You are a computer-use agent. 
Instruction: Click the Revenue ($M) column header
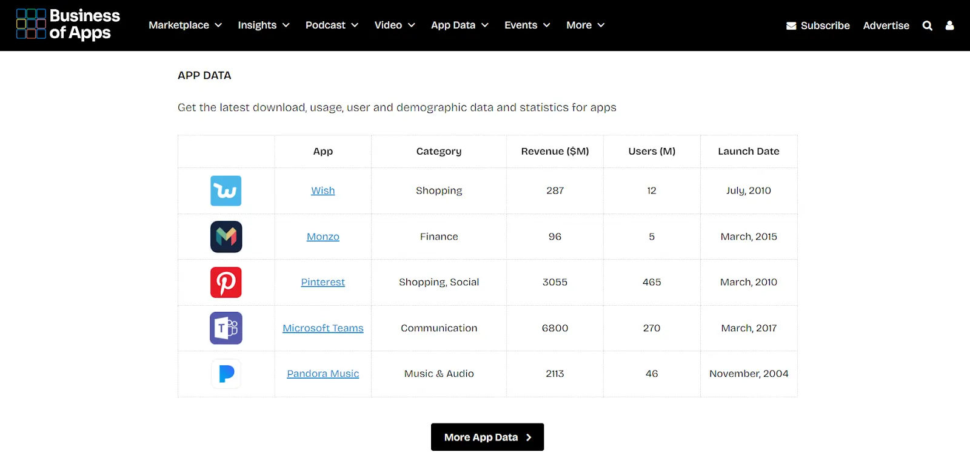(555, 152)
